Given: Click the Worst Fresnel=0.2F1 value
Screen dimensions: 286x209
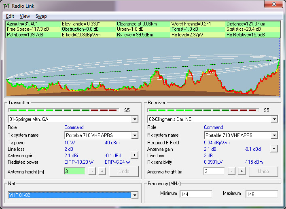Looking at the screenshot, I should [191, 24].
